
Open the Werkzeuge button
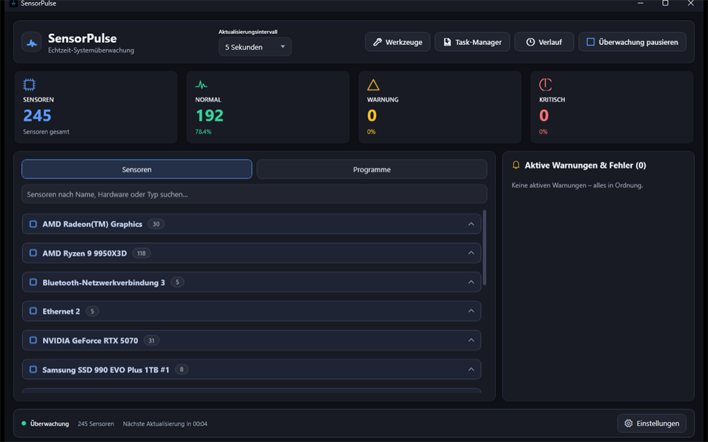pos(398,42)
